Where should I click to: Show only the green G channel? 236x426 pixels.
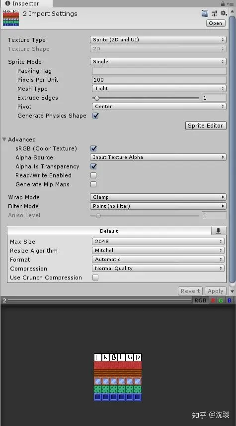point(221,300)
